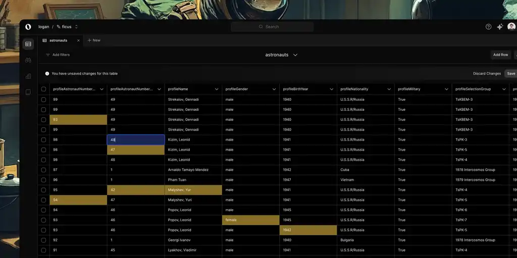Open a New tab
This screenshot has height=258, width=517.
[x=94, y=40]
